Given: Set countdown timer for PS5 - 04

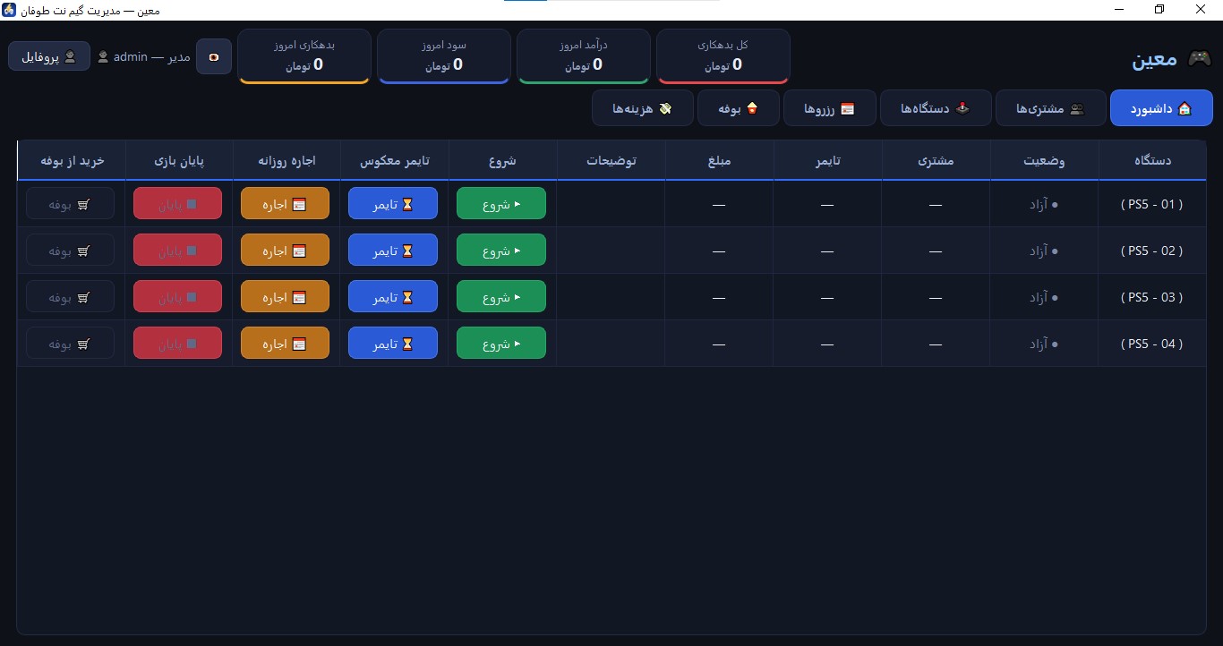Looking at the screenshot, I should click(393, 343).
